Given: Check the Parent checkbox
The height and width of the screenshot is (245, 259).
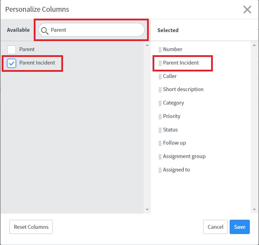Looking at the screenshot, I should [12, 50].
